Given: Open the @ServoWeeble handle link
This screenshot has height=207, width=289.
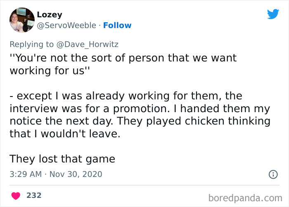Looking at the screenshot, I should click(x=67, y=26).
